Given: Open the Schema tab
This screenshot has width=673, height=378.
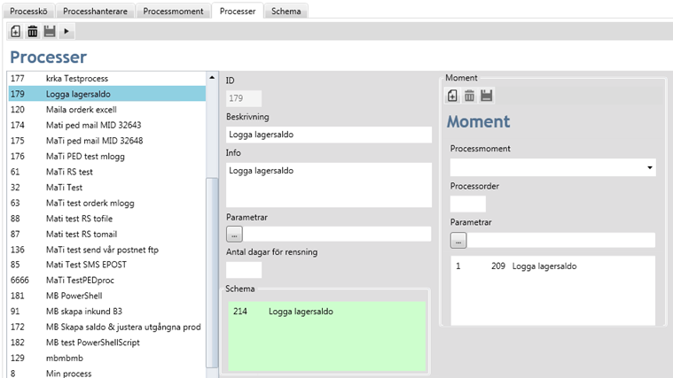Looking at the screenshot, I should pos(286,11).
